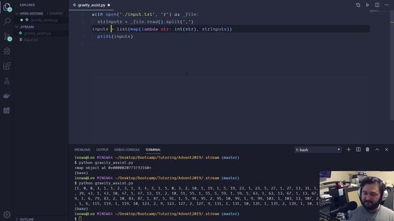Click unsaved dot on gravity_assist.py tab
Image resolution: width=394 pixels, height=221 pixels.
tap(109, 5)
